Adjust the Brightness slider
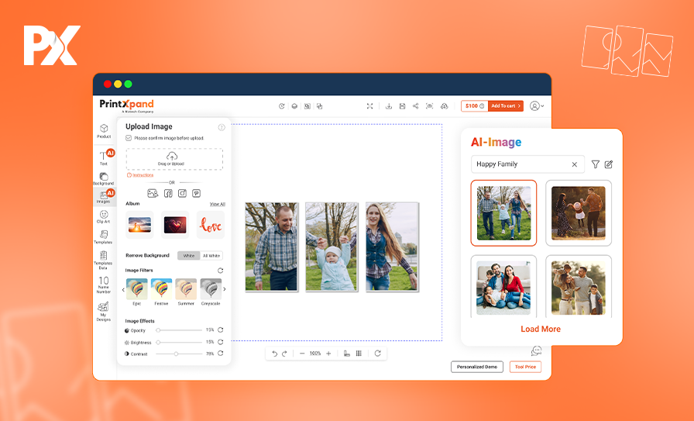This screenshot has height=421, width=694. (179, 342)
